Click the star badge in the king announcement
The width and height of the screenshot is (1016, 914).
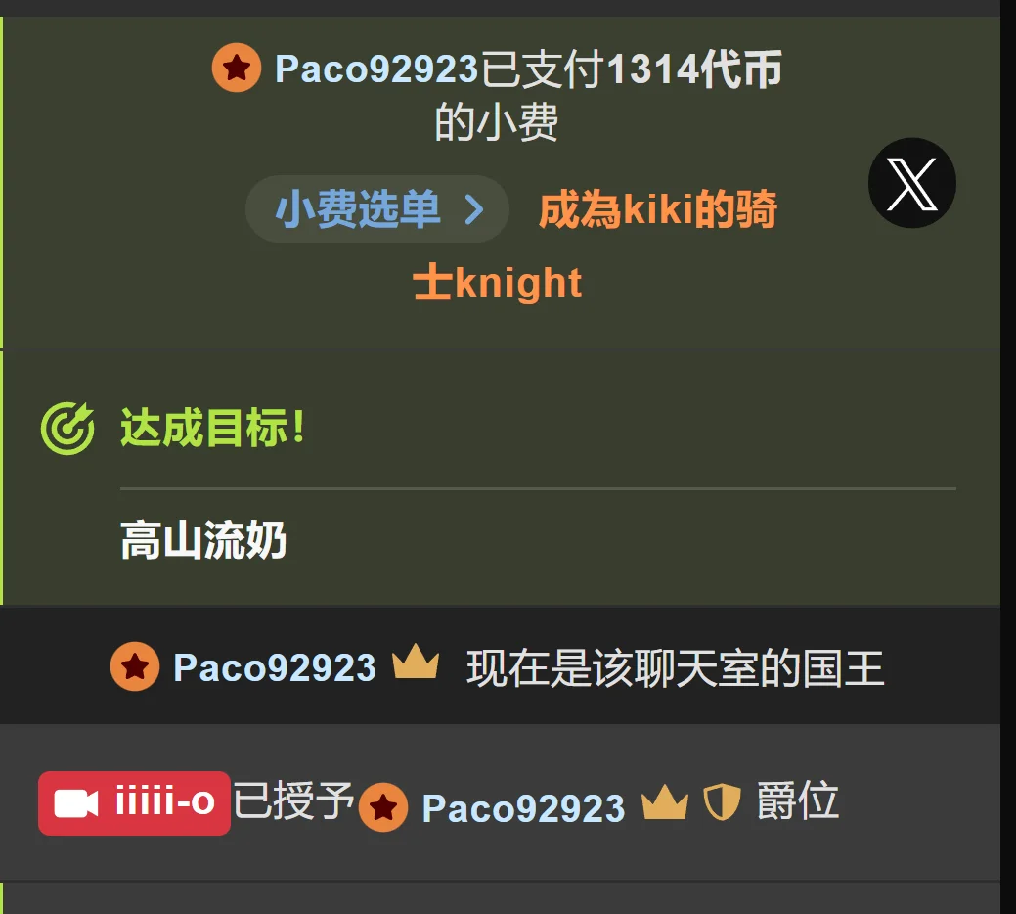tap(135, 666)
